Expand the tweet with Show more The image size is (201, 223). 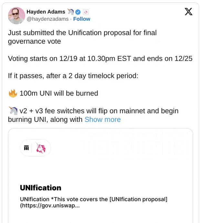(x=102, y=120)
